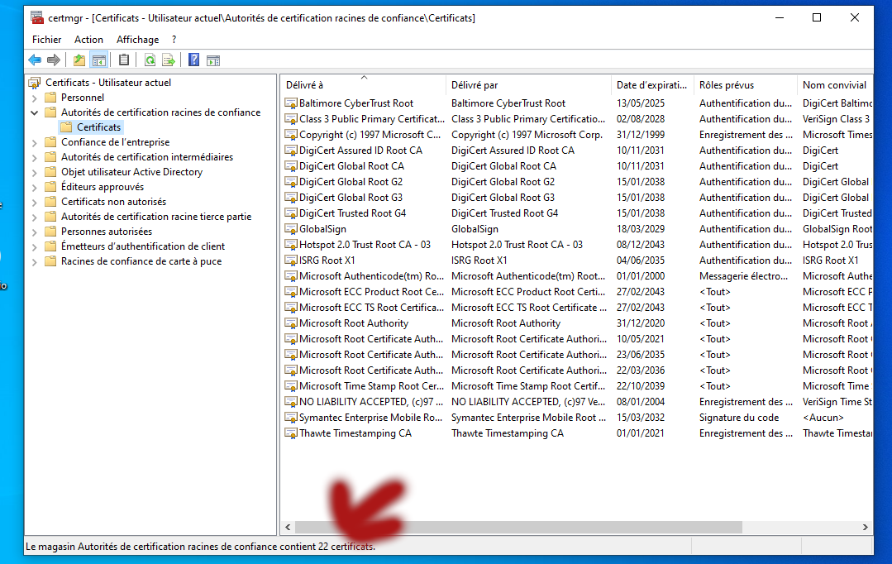Sort by Date d'expiration column header
This screenshot has width=892, height=564.
coord(652,85)
